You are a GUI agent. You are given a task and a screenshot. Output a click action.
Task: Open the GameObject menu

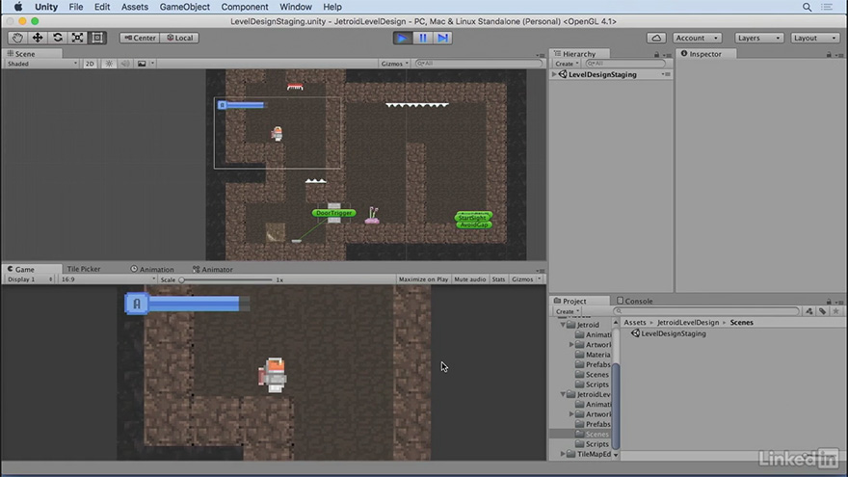click(184, 7)
